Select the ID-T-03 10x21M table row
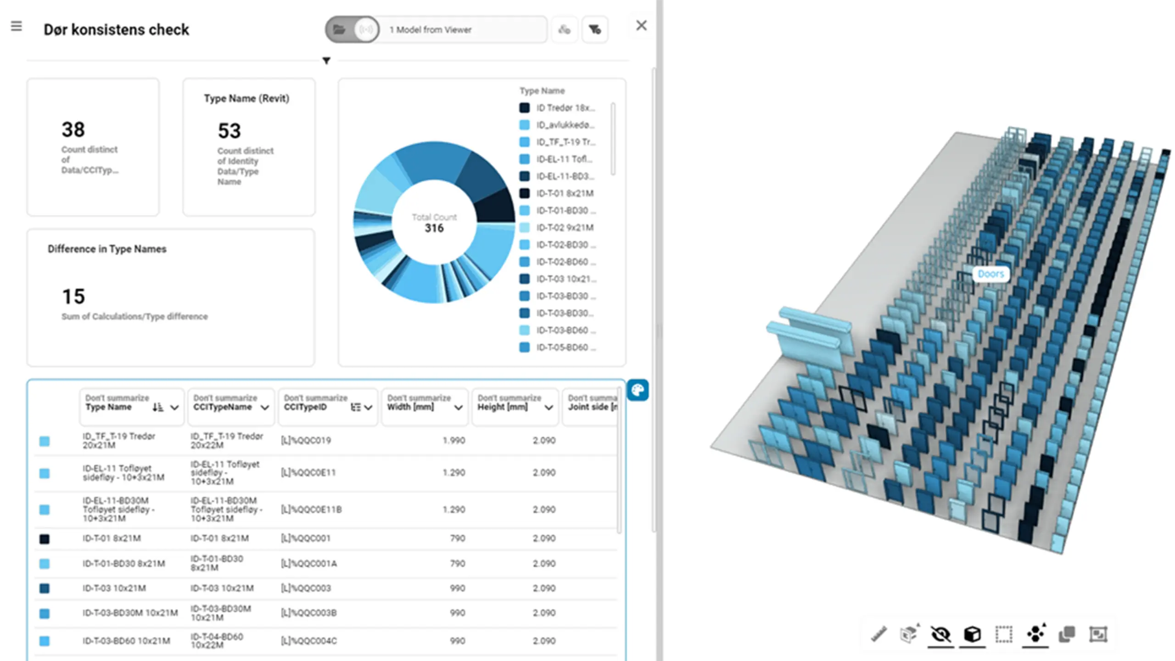Viewport: 1175px width, 661px height. click(x=326, y=588)
